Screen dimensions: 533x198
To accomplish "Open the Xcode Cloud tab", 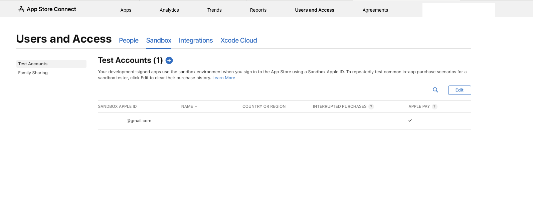I will pos(238,40).
